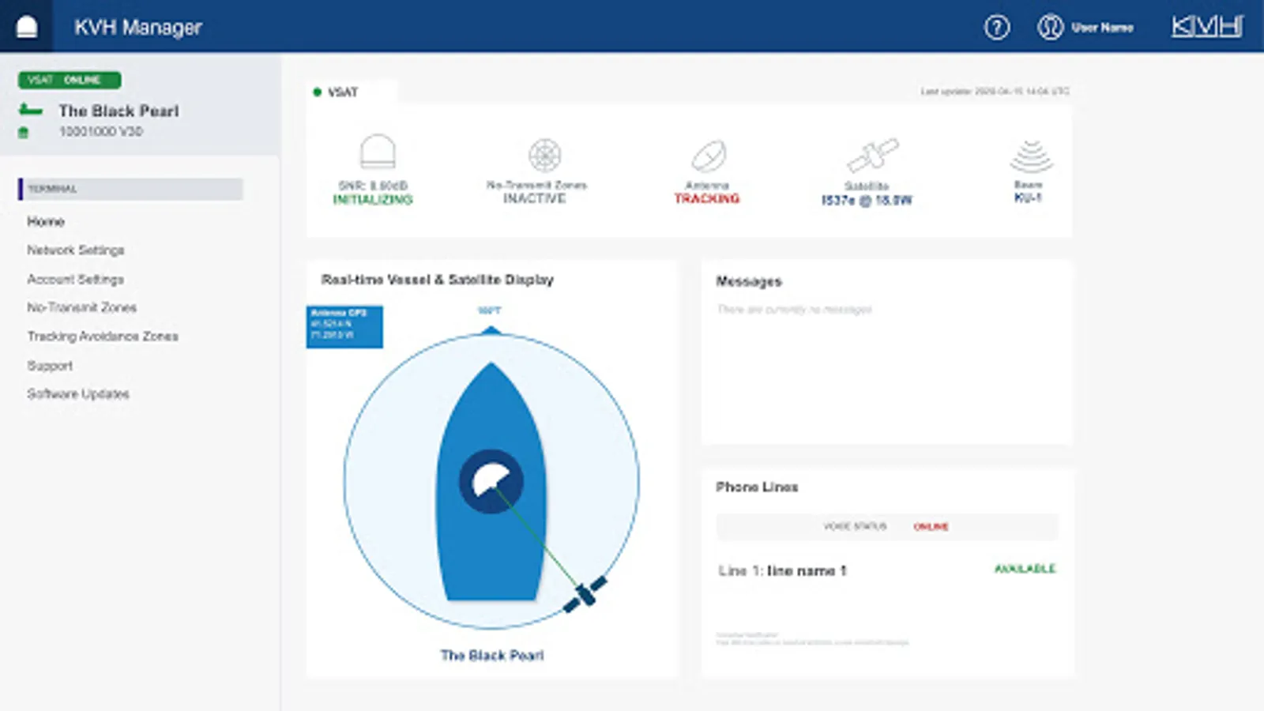Viewport: 1264px width, 711px height.
Task: Click the INACTIVE status text
Action: pyautogui.click(x=535, y=198)
